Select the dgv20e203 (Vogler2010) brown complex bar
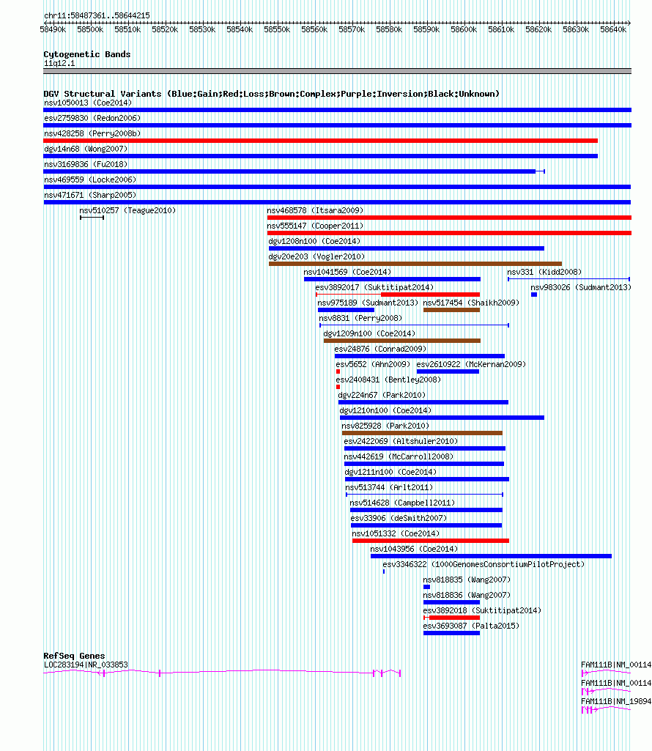The image size is (652, 751). point(415,264)
